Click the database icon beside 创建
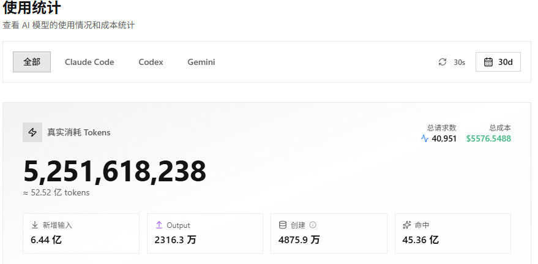538x264 pixels. [282, 225]
